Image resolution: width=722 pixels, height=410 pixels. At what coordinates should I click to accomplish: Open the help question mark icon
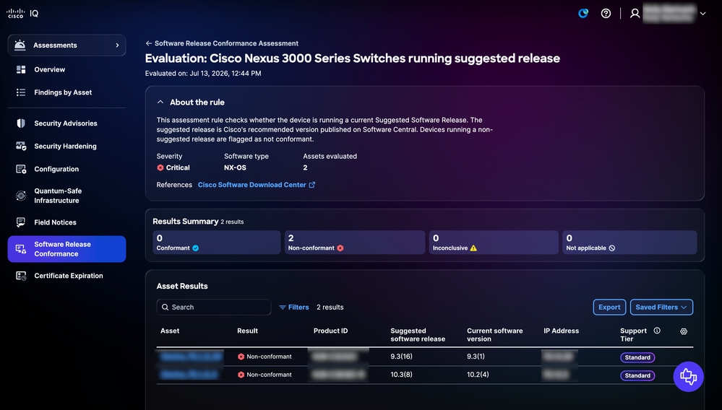tap(606, 13)
